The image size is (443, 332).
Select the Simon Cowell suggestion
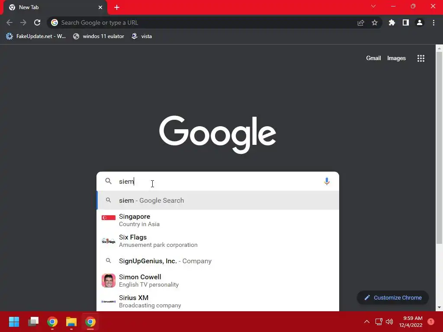click(x=218, y=280)
